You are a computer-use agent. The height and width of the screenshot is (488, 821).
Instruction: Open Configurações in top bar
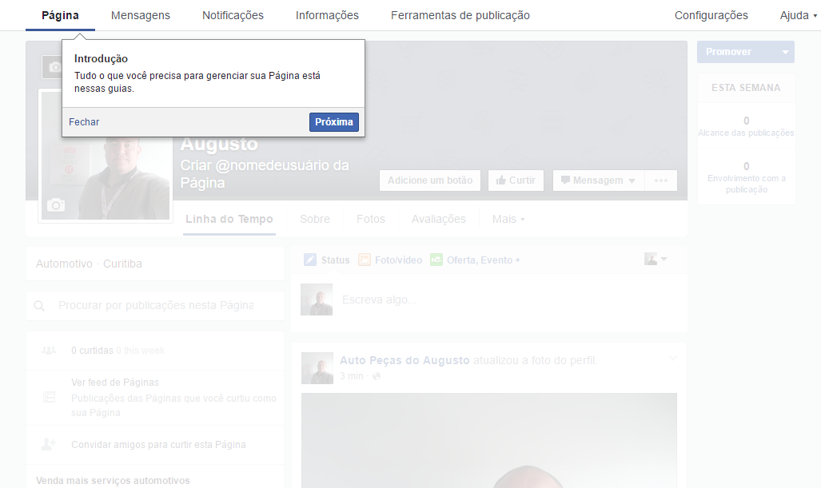pos(711,15)
